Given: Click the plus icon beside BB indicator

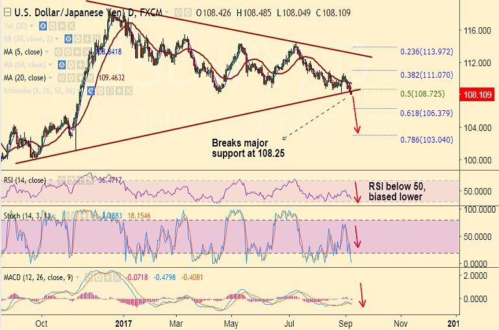Looking at the screenshot, I should [x=87, y=39].
